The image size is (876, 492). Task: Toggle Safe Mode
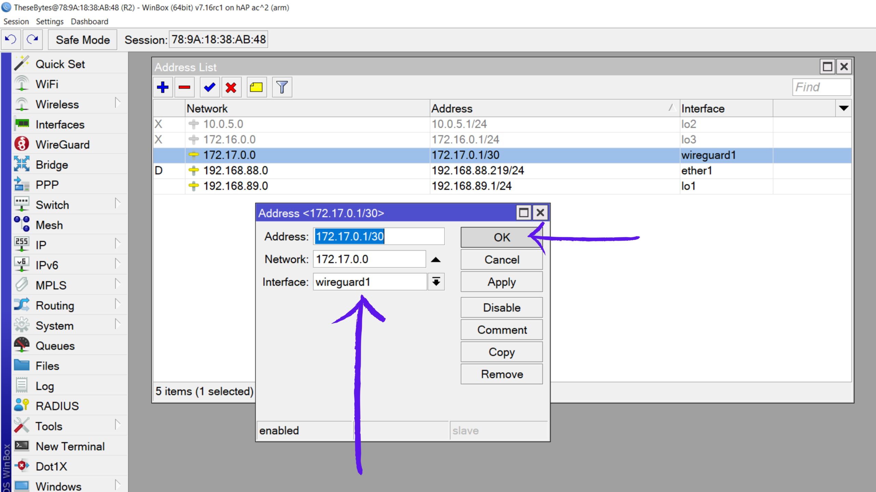coord(82,40)
